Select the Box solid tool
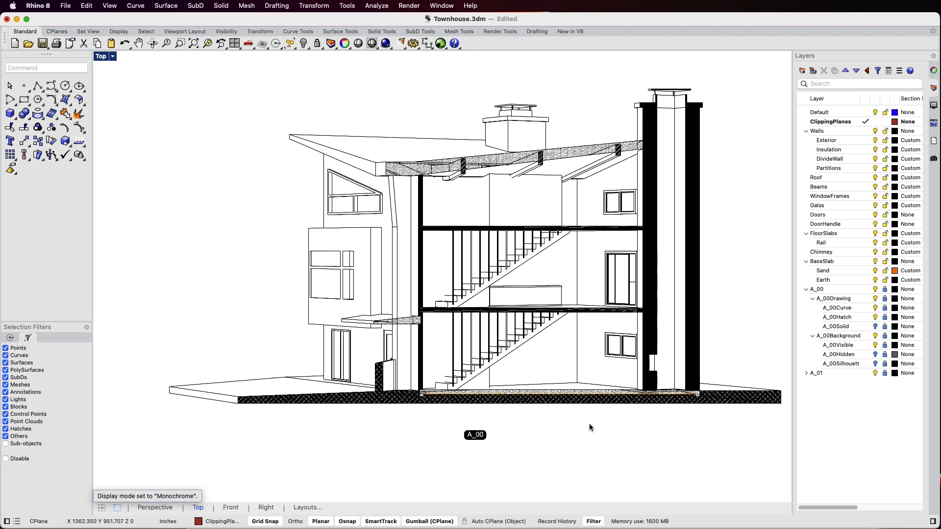This screenshot has width=941, height=529. [x=10, y=114]
